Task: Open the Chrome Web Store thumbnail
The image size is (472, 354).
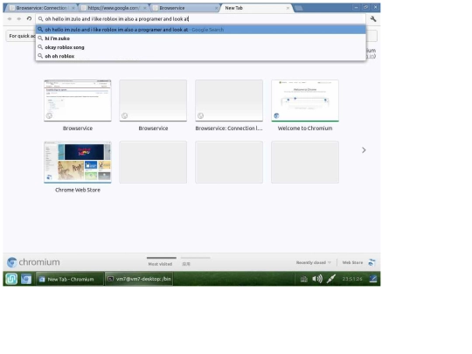Action: [78, 162]
